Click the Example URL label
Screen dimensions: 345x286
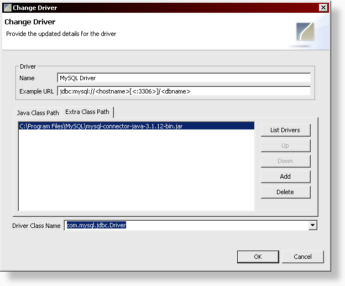(x=36, y=91)
